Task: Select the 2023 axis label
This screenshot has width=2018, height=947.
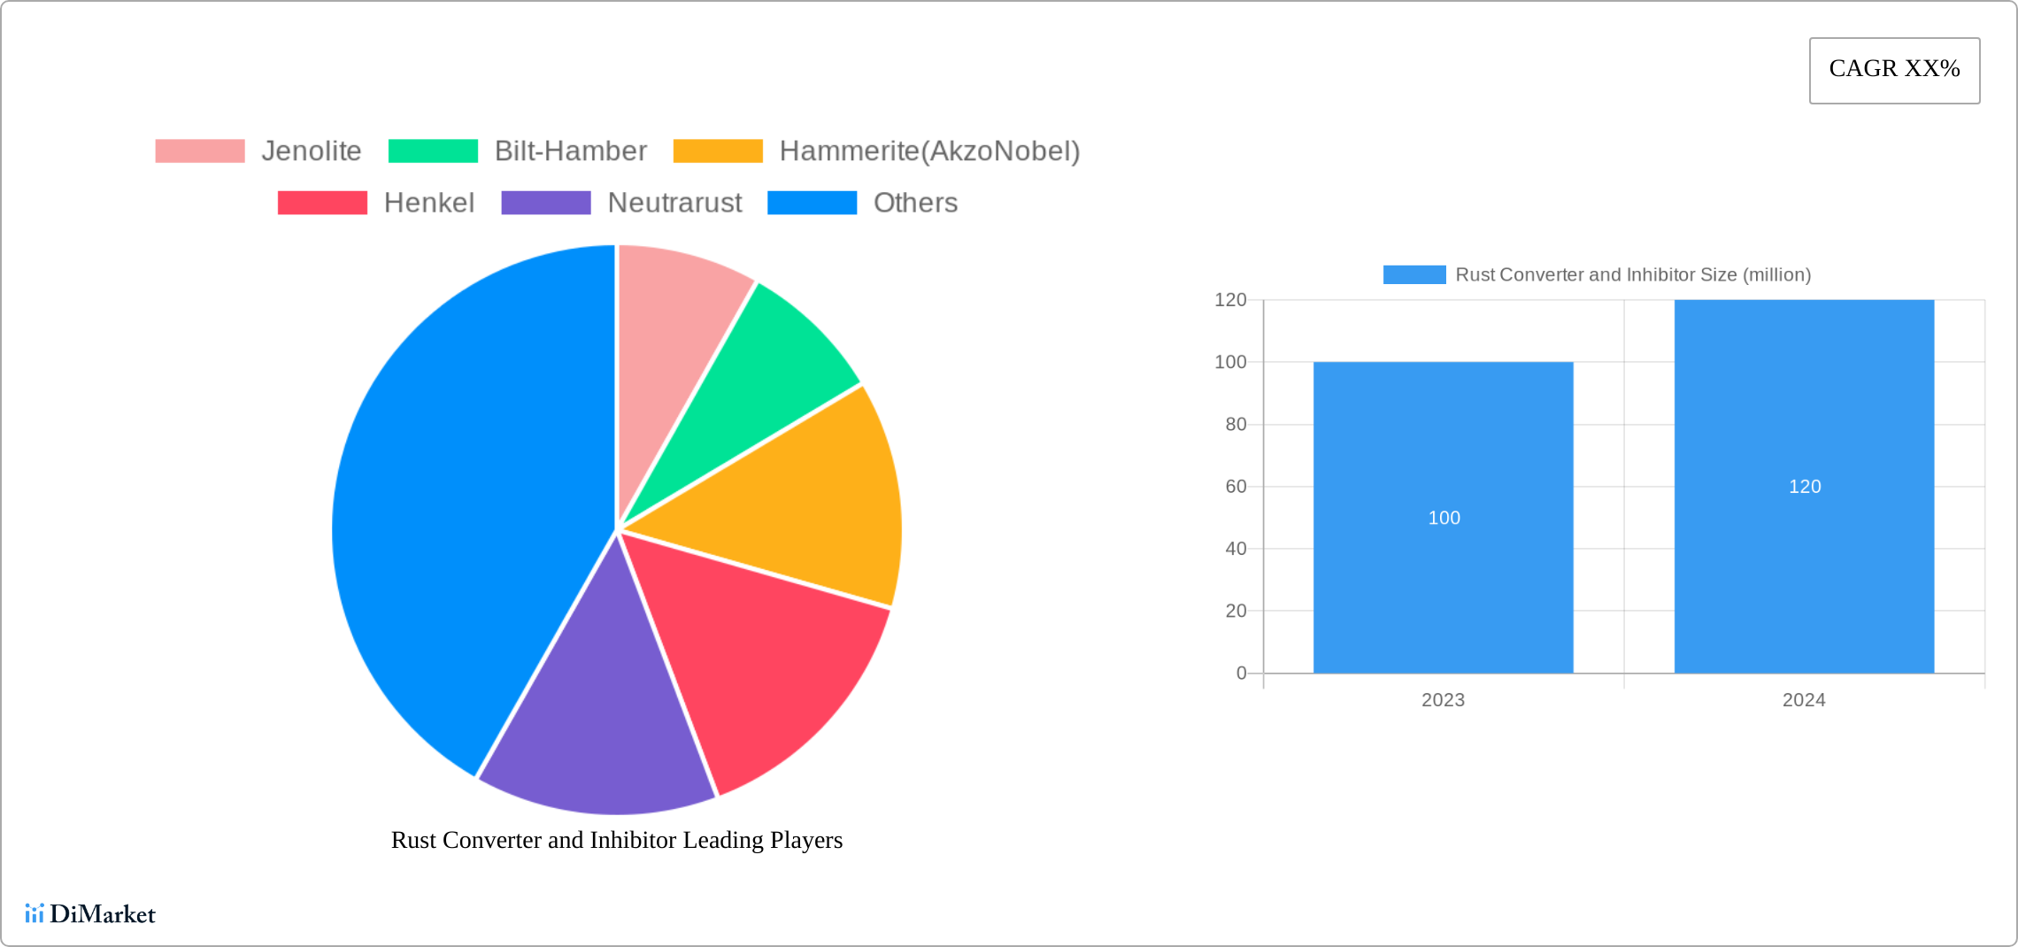Action: click(x=1443, y=700)
